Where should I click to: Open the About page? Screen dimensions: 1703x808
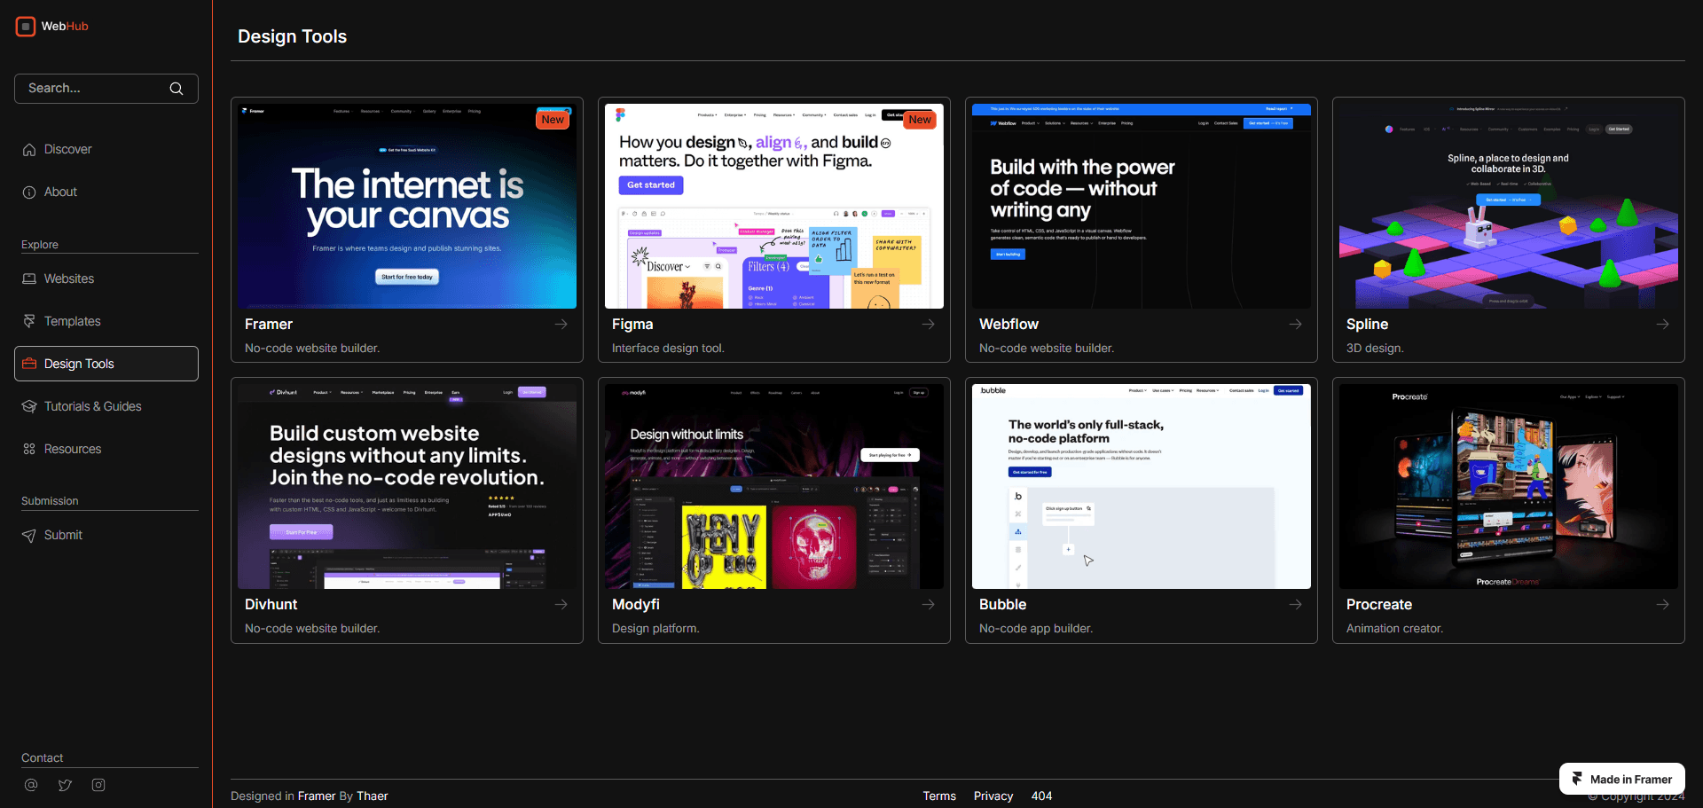[106, 192]
